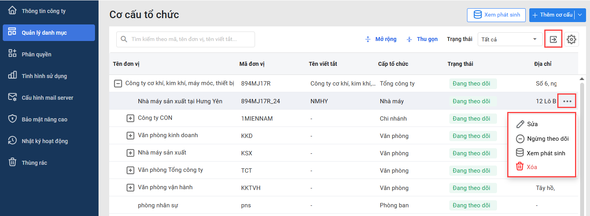
Task: Click Xóa in the context menu
Action: 532,167
